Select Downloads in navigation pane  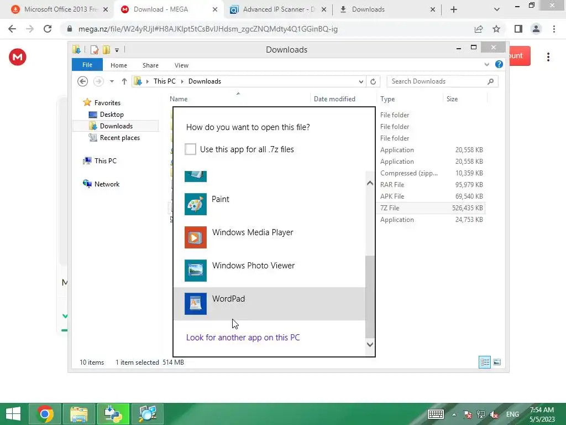tap(116, 126)
